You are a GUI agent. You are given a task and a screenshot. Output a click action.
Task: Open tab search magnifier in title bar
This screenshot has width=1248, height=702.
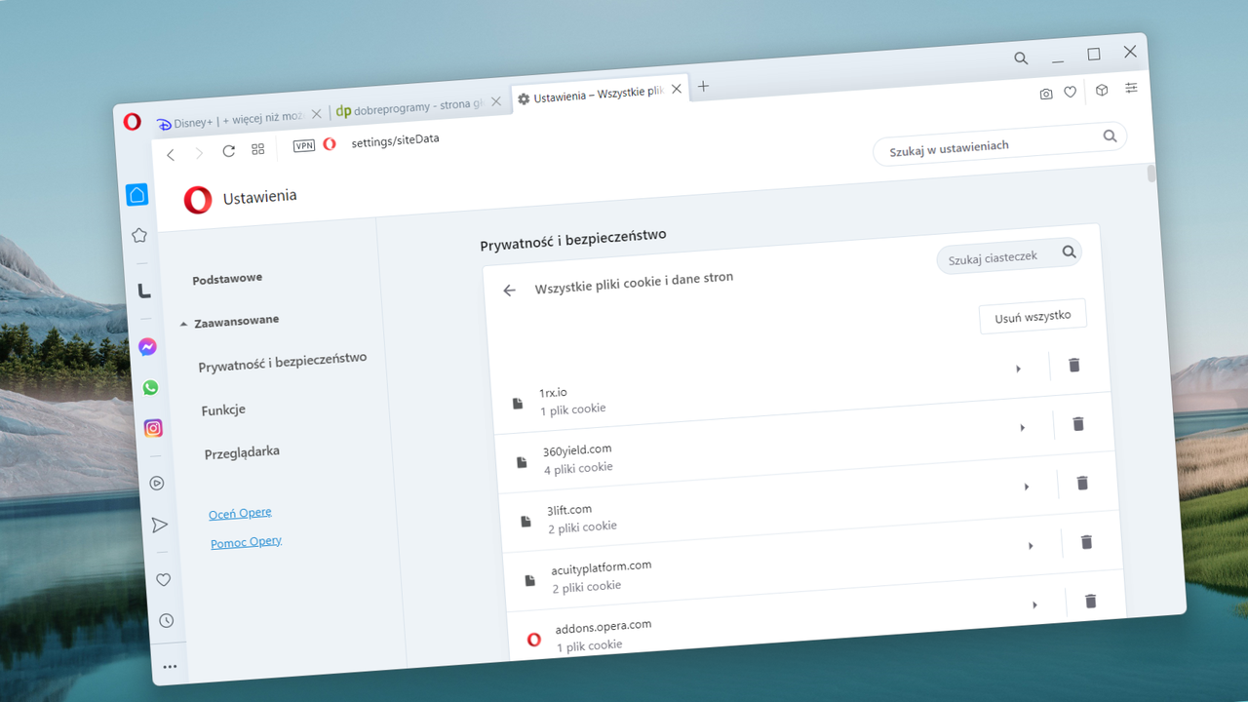click(1021, 58)
